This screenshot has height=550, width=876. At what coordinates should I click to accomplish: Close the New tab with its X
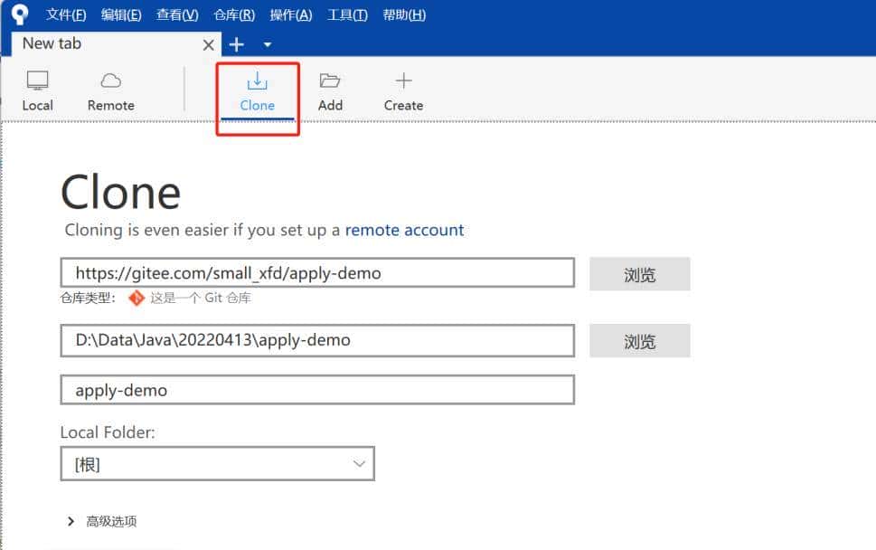click(207, 43)
